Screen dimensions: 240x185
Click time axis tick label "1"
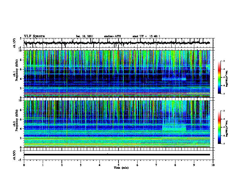(43, 165)
